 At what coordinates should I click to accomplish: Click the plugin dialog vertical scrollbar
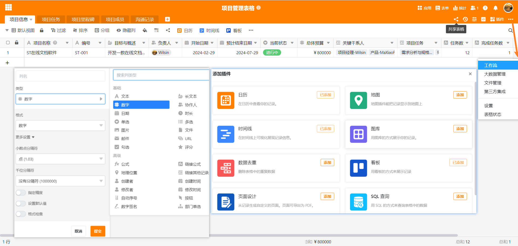[x=475, y=139]
